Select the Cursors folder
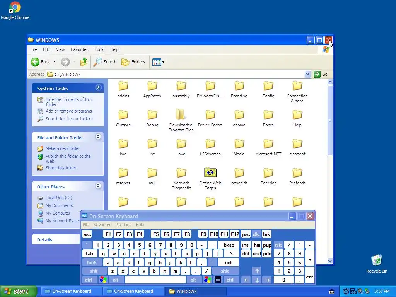The width and height of the screenshot is (396, 297). click(x=123, y=118)
